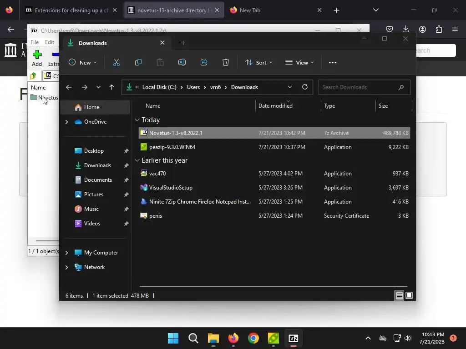List all Firefox tabs dropdown arrow
This screenshot has height=349, width=466.
(375, 10)
